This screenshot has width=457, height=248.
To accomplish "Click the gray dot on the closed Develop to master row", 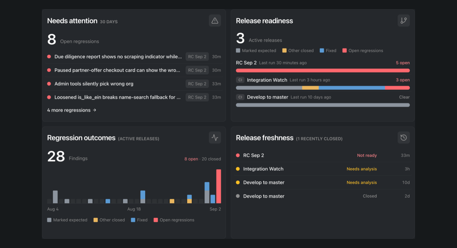I will [x=238, y=196].
